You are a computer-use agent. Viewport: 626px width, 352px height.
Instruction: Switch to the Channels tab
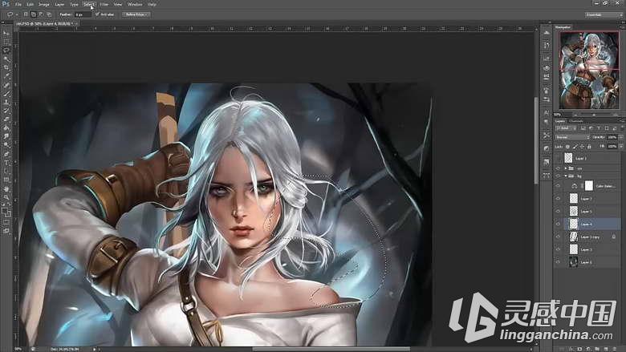click(x=575, y=121)
